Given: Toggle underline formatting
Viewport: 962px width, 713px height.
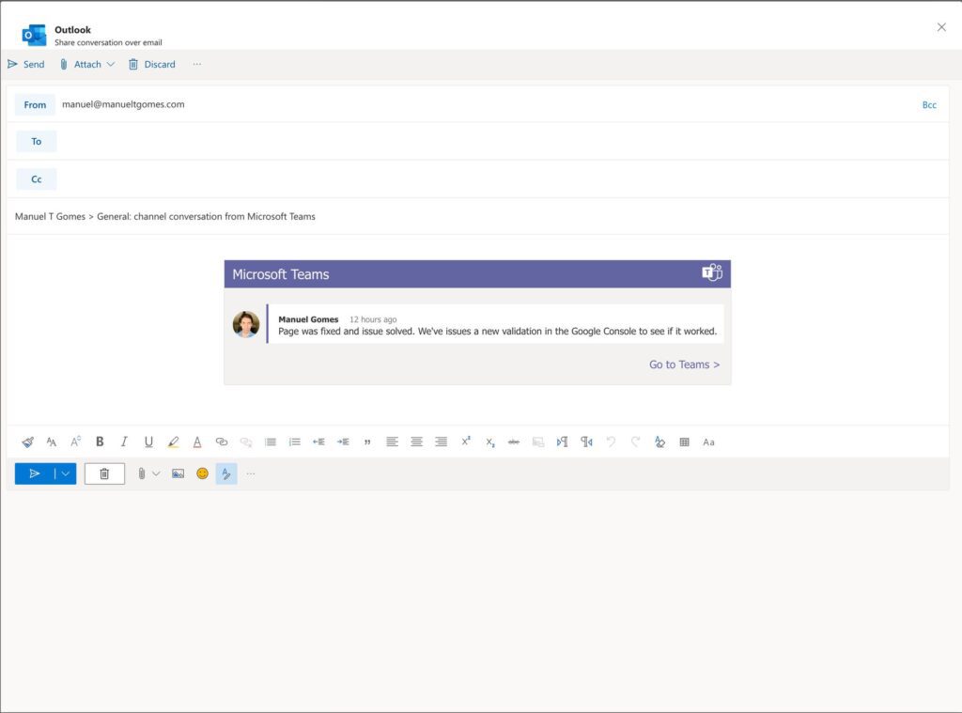Looking at the screenshot, I should (x=148, y=442).
